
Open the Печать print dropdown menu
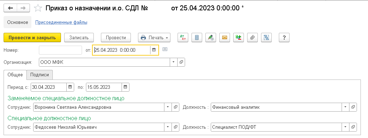pyautogui.click(x=154, y=37)
